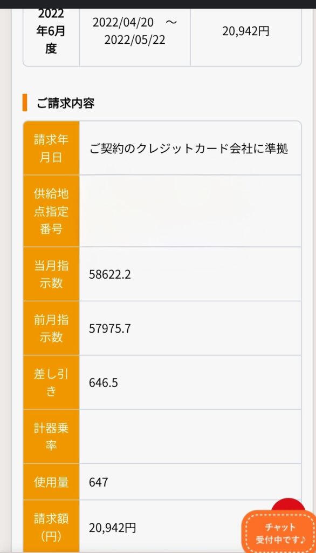316x553 pixels.
Task: Click the 20,942円 billed amount at bottom
Action: (112, 528)
